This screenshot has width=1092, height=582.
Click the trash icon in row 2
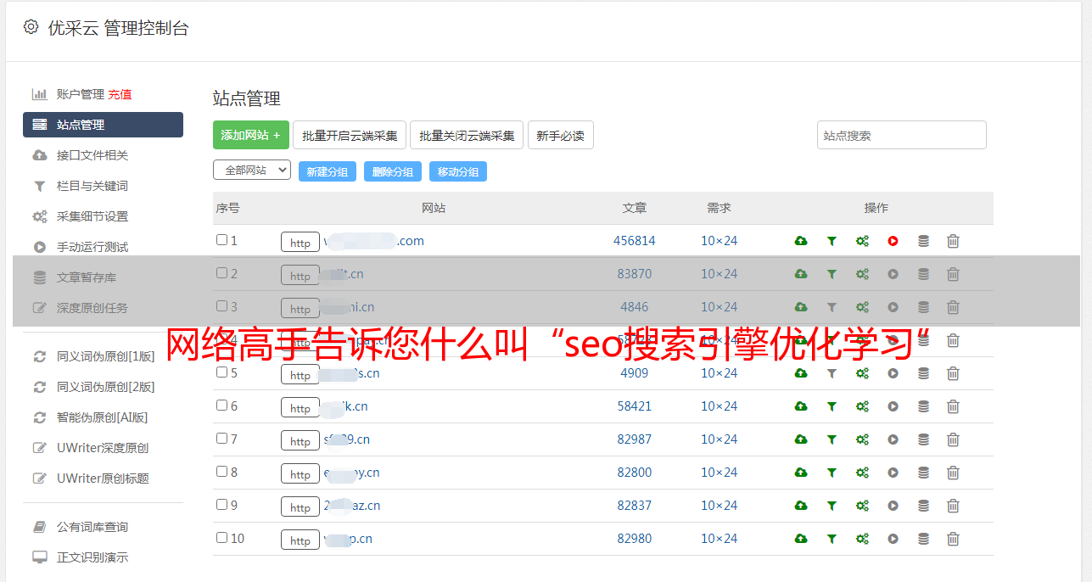click(953, 274)
